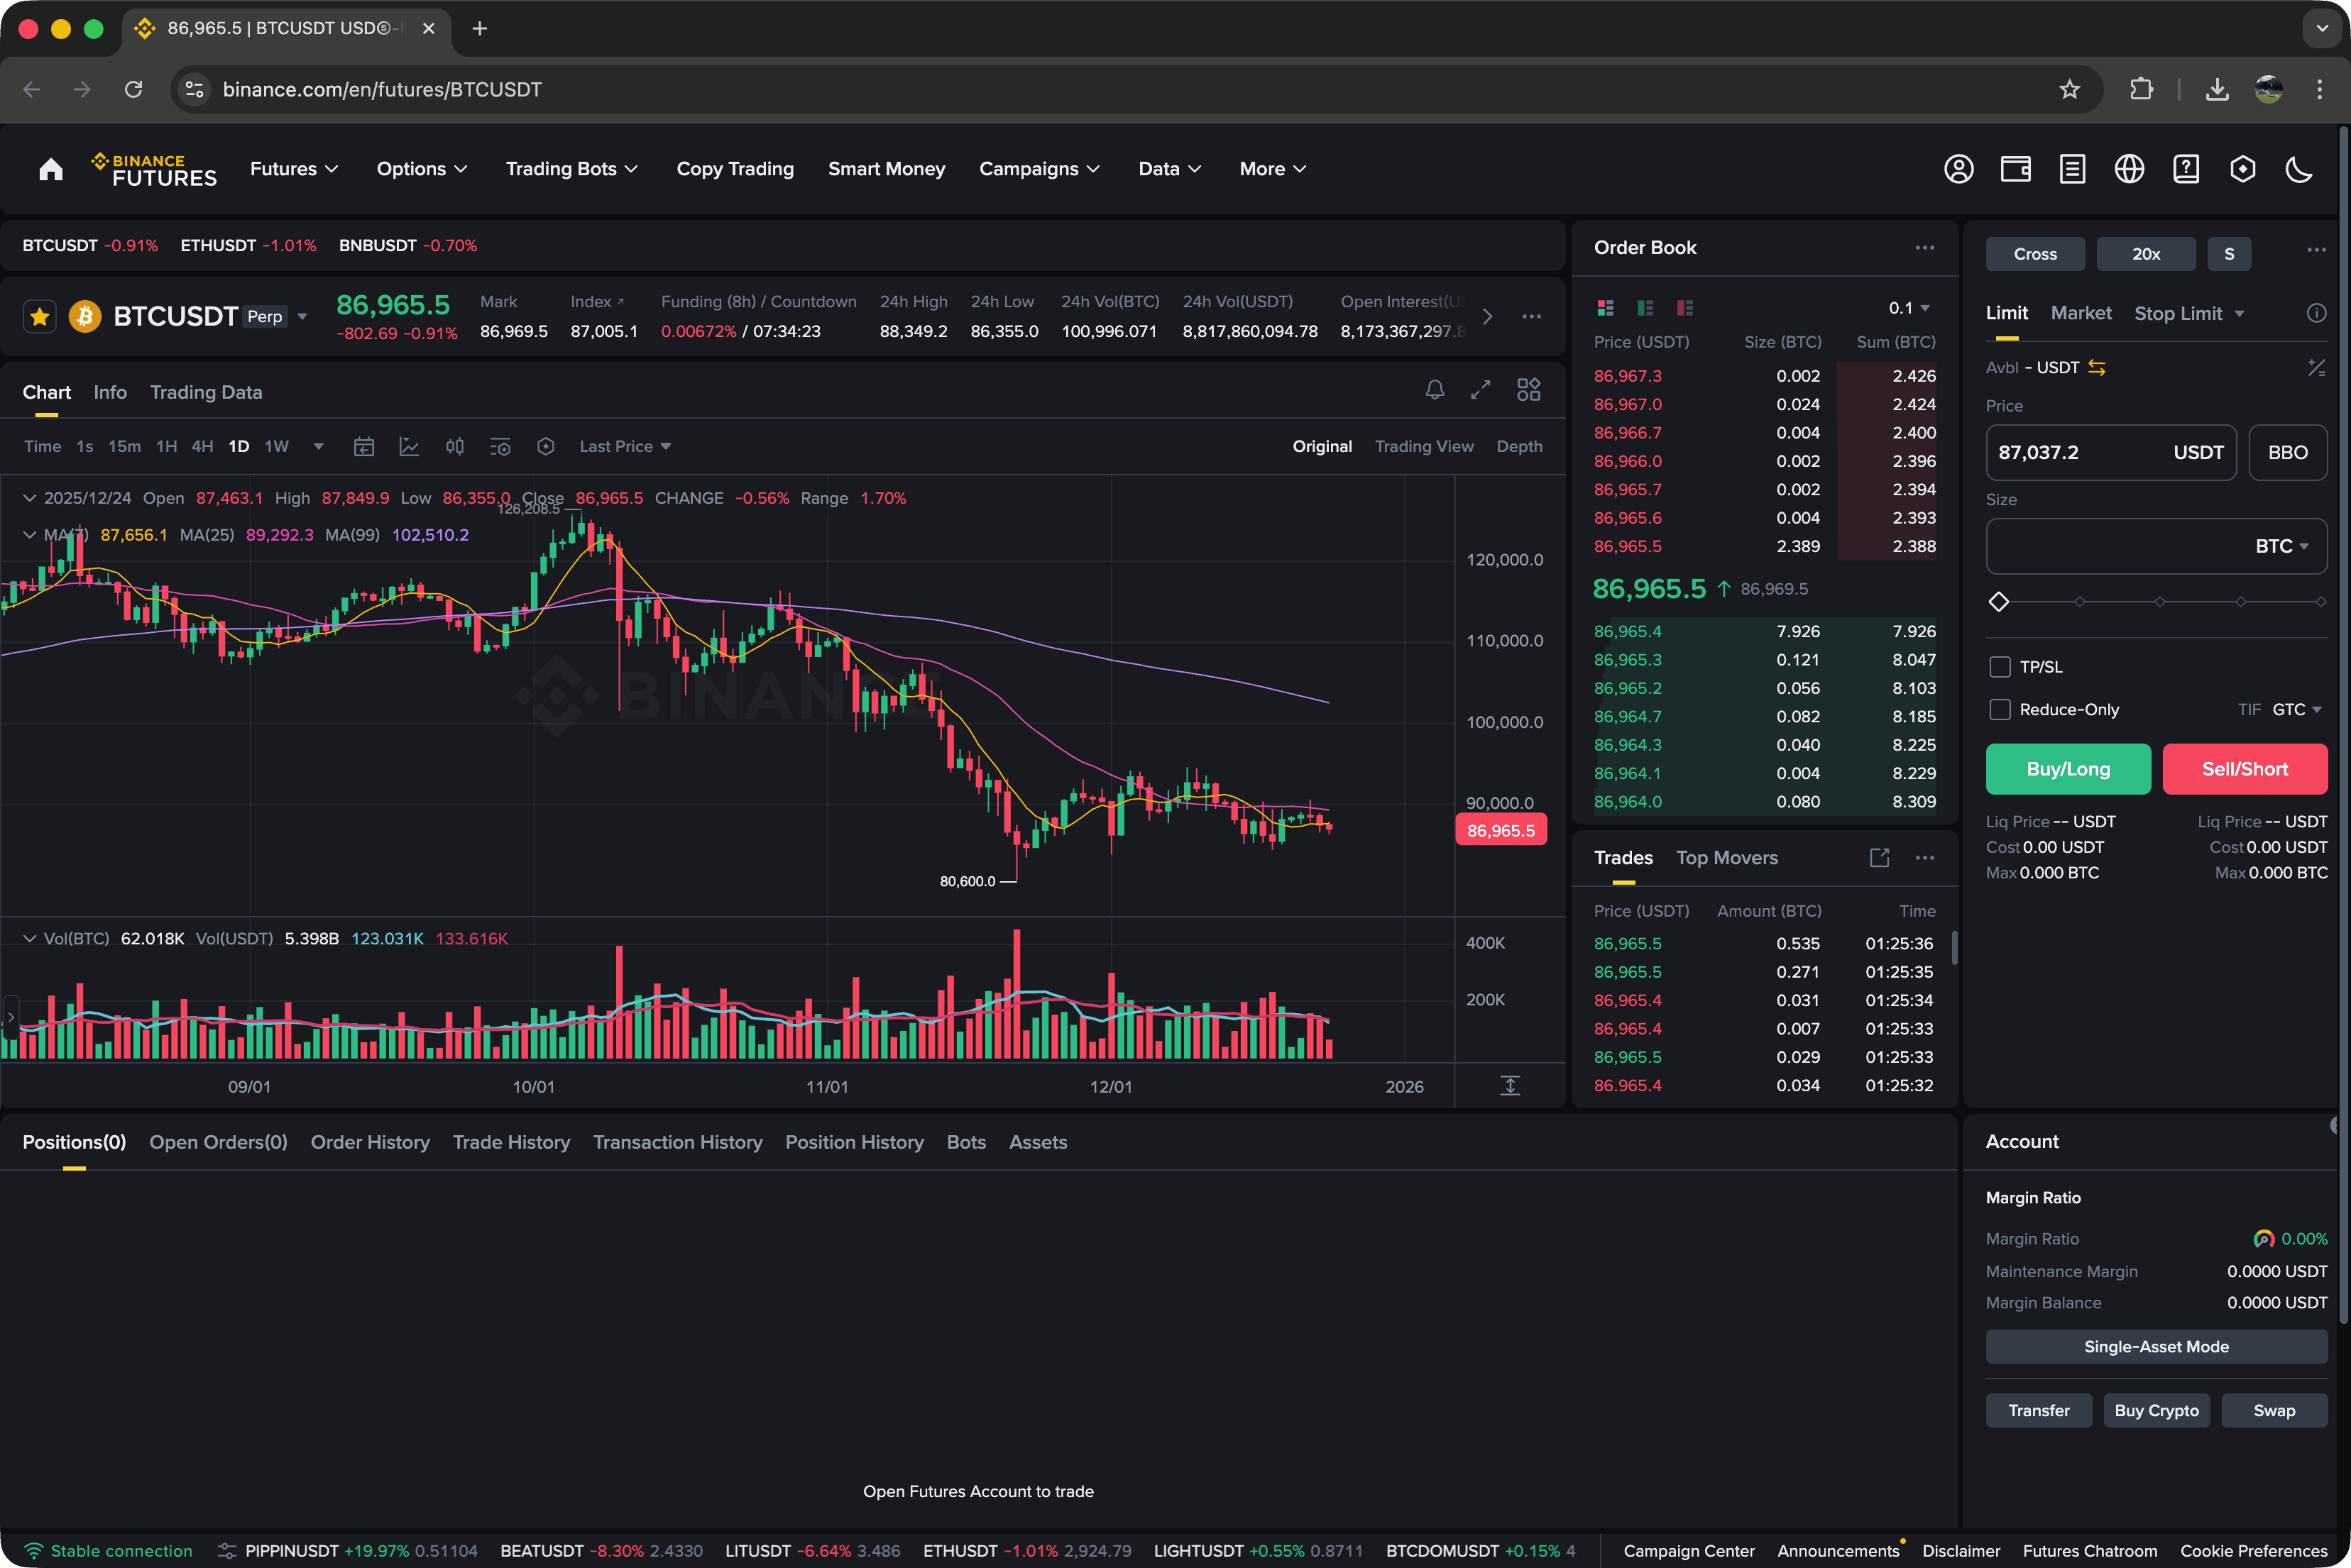The width and height of the screenshot is (2351, 1568).
Task: Open Last Price dropdown
Action: click(624, 447)
